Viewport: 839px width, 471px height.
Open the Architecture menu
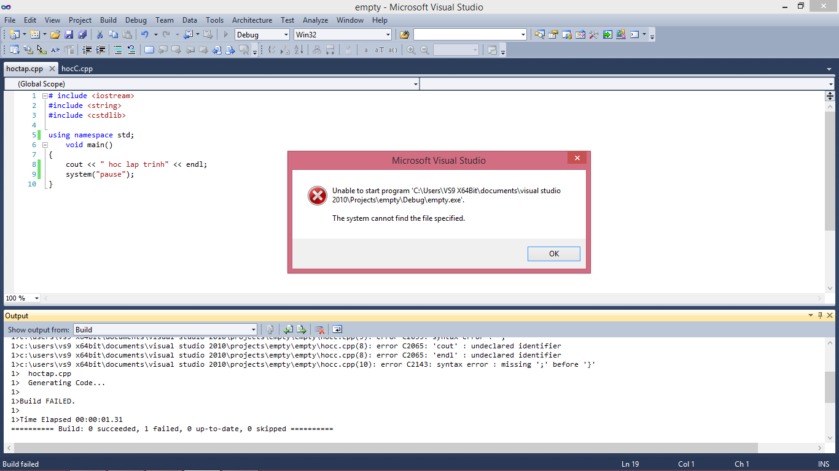click(x=252, y=20)
